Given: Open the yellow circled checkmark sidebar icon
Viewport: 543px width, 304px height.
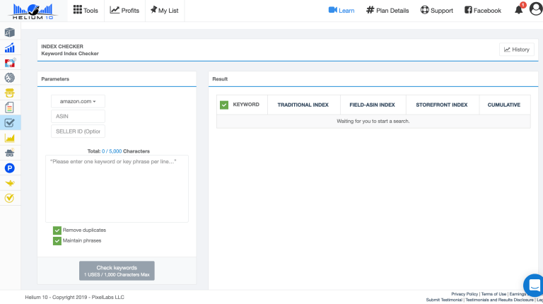Looking at the screenshot, I should (x=10, y=198).
